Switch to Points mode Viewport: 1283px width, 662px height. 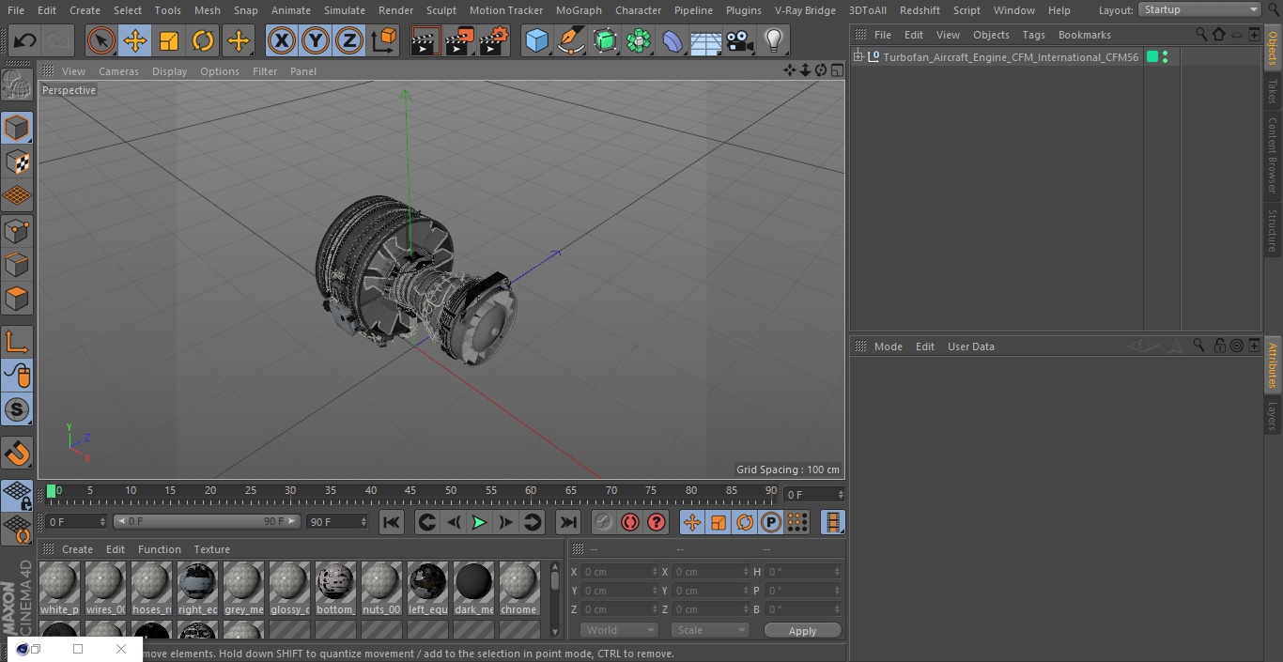(x=17, y=230)
